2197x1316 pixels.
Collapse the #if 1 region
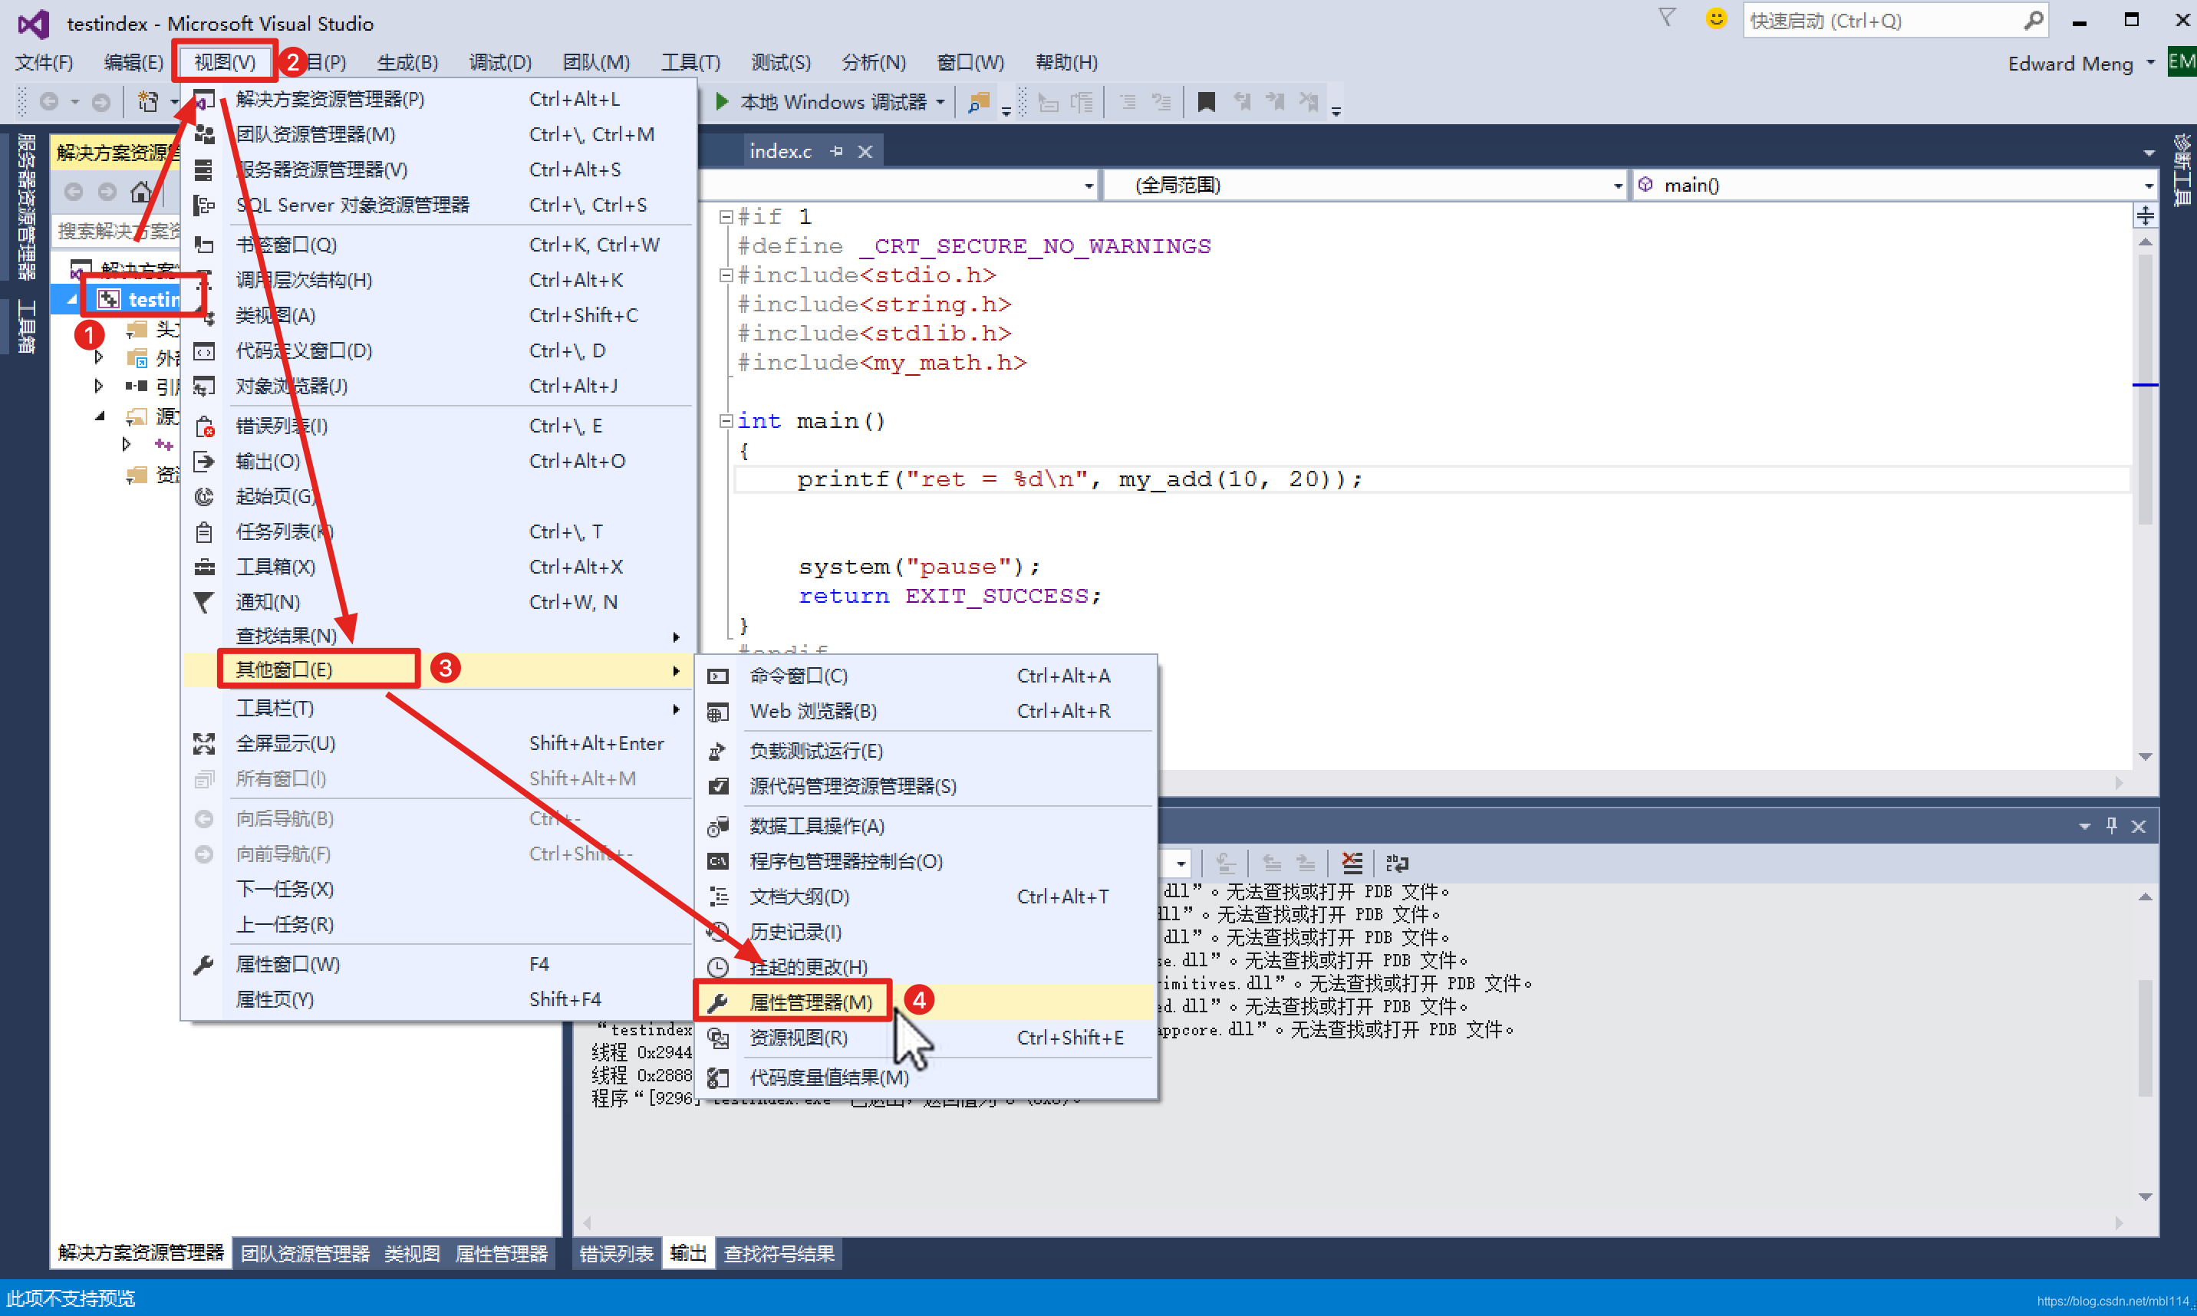(x=726, y=216)
